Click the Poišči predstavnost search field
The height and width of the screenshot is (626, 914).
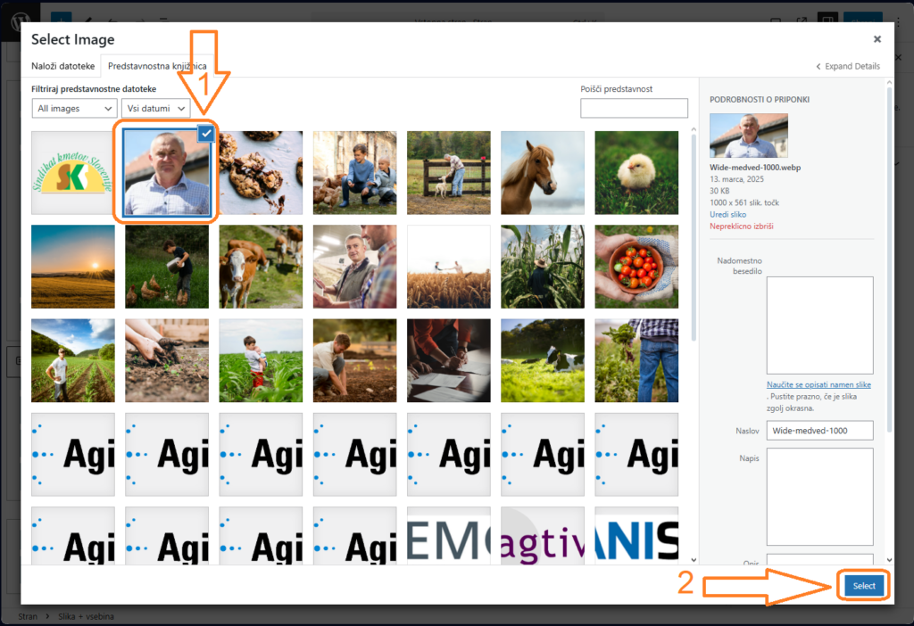pos(634,108)
